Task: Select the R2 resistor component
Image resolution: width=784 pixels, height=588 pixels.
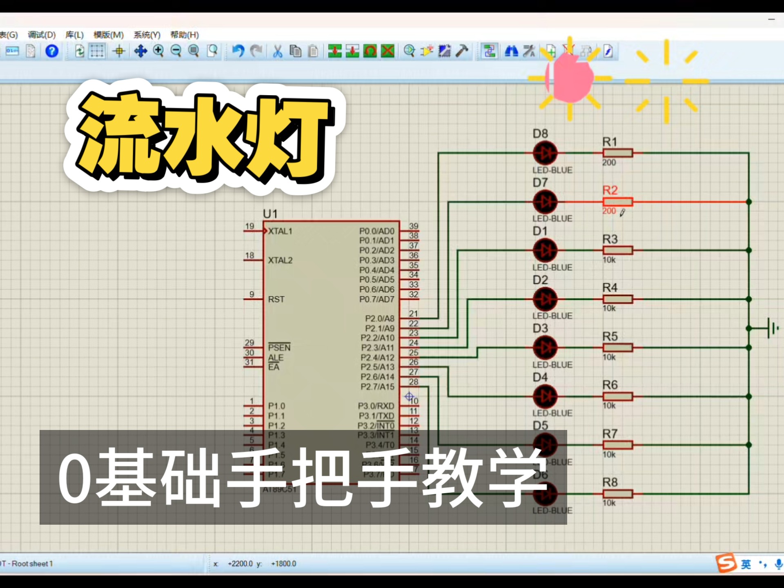Action: pos(618,202)
